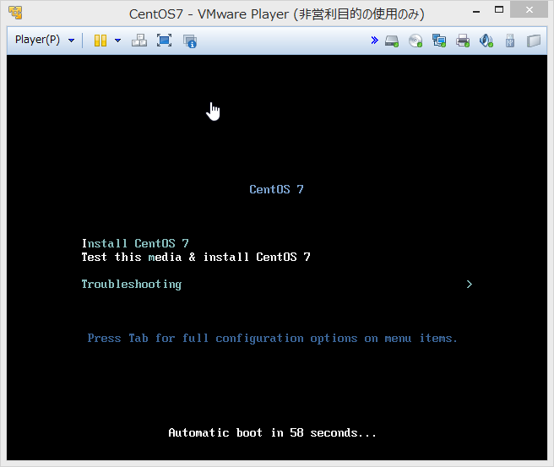Click the VMware Player title bar icon
Screen dimensions: 554x467
click(15, 13)
